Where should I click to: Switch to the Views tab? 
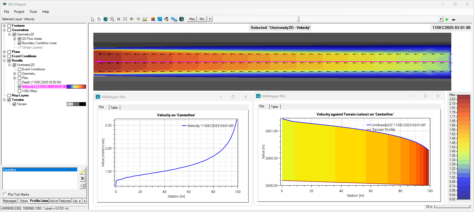coord(23,201)
